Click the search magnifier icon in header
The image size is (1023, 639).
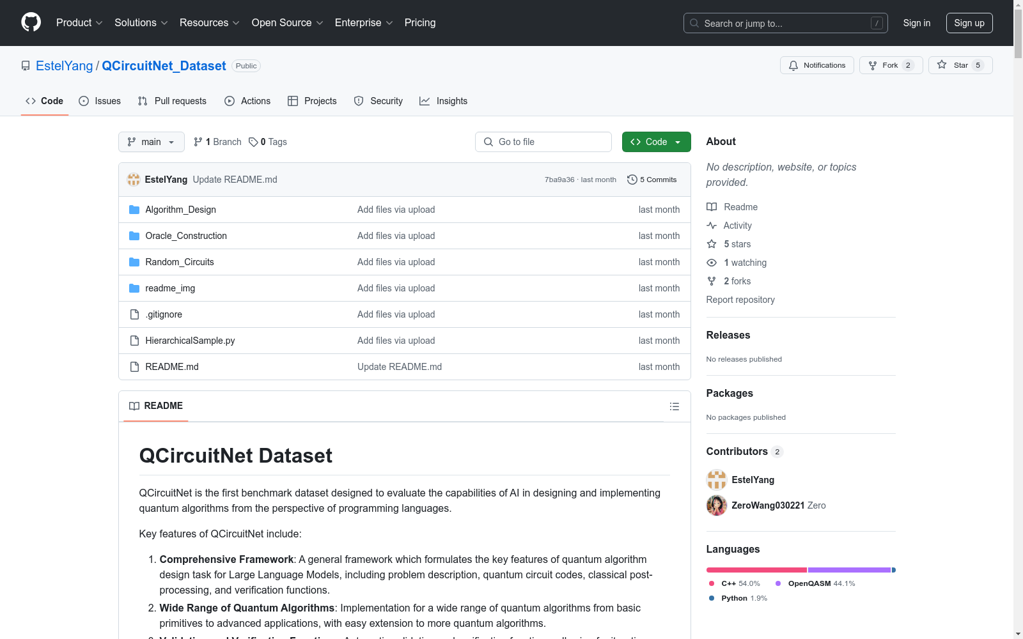click(x=694, y=23)
